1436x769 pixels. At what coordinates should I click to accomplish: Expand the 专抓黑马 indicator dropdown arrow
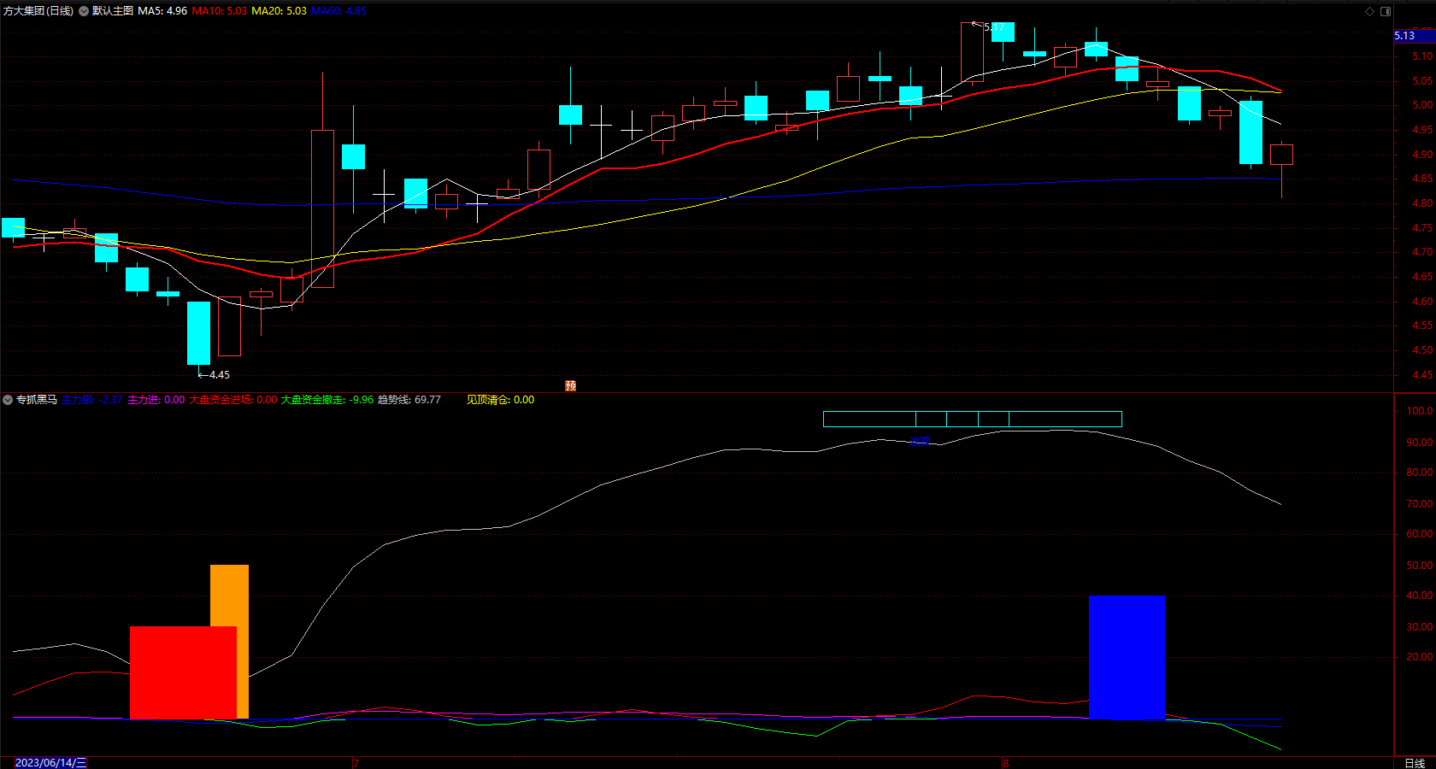coord(8,400)
